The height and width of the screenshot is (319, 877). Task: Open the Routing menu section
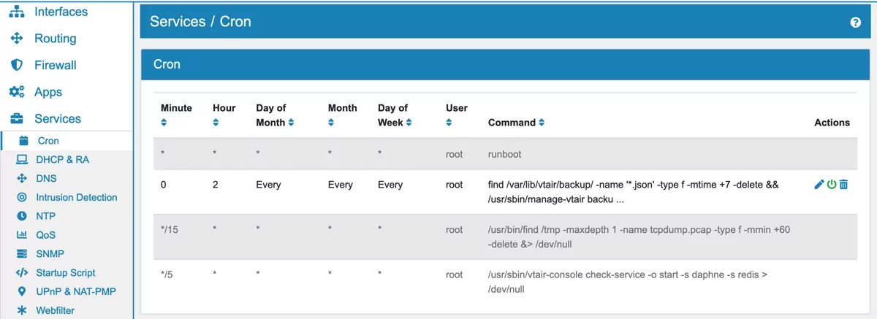[55, 39]
